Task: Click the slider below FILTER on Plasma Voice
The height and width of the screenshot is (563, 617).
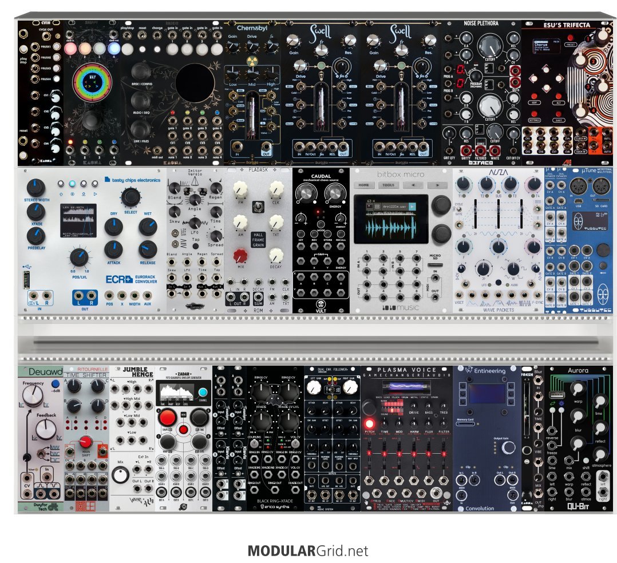Action: pos(444,454)
